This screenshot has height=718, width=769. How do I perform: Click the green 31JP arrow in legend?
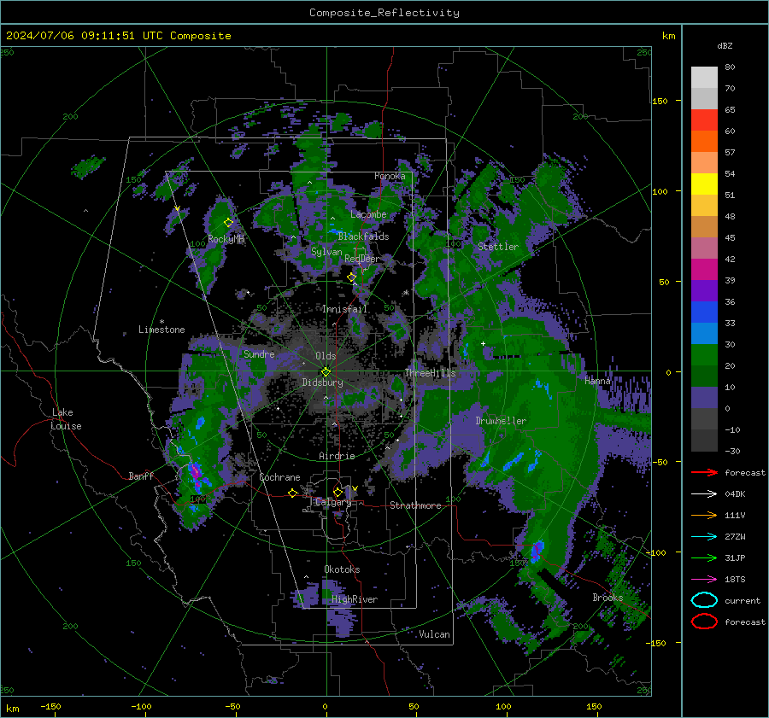point(704,557)
